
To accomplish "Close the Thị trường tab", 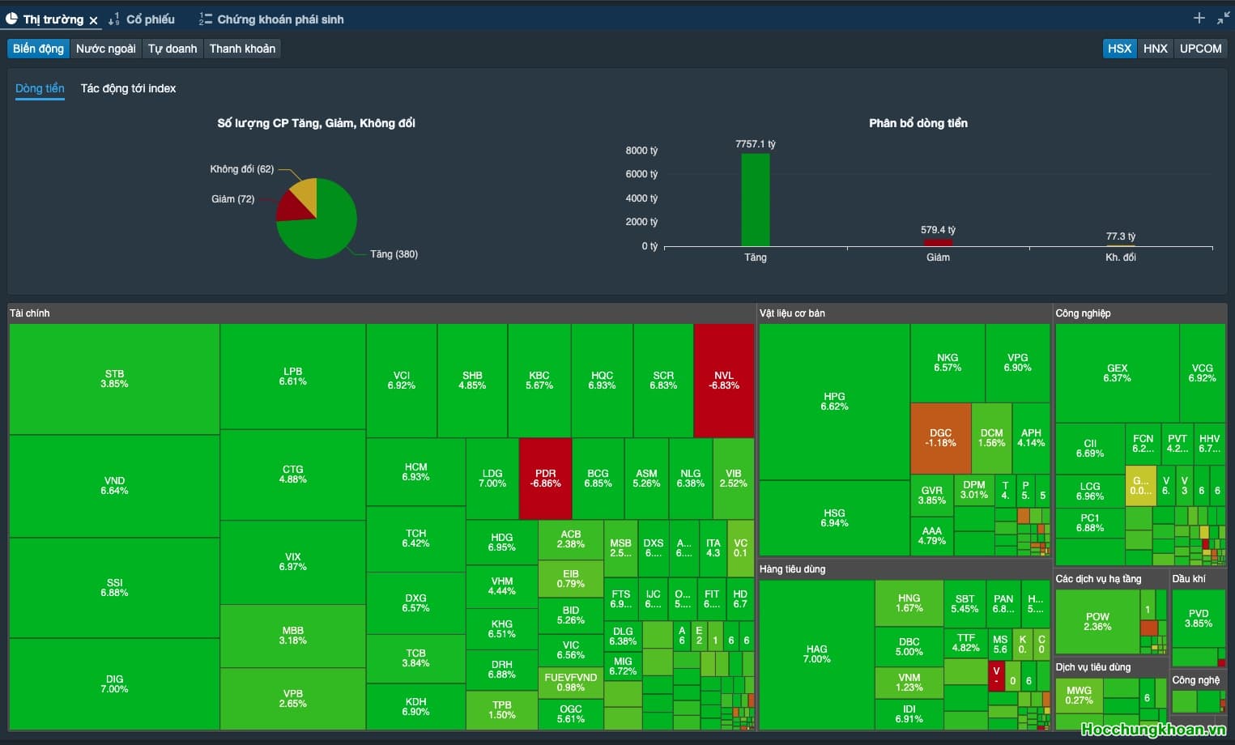I will 93,19.
